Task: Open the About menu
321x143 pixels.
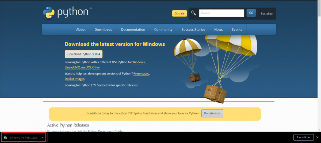Action: pyautogui.click(x=81, y=29)
